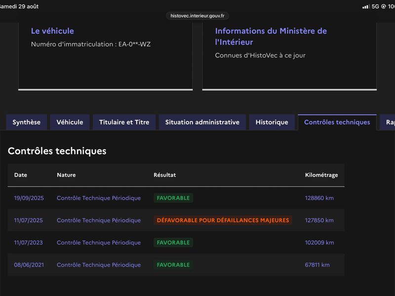
Task: Click the 102009 km mileage value
Action: (319, 243)
